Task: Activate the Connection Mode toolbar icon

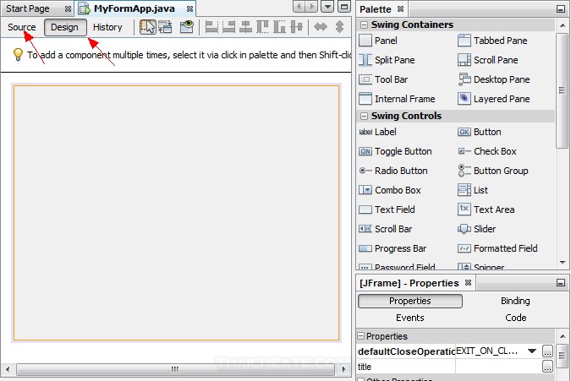Action: (x=165, y=27)
